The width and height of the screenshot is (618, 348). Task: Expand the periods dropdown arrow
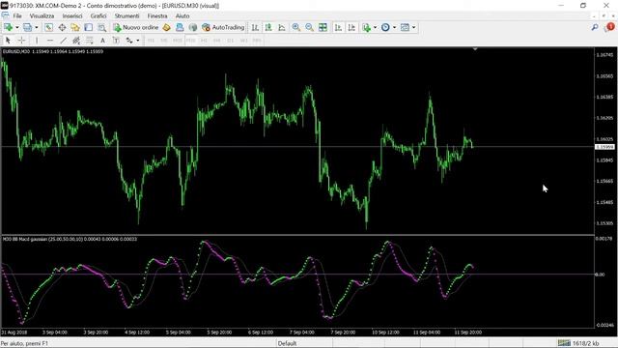point(394,27)
